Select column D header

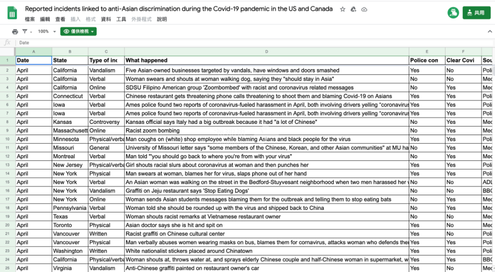tap(267, 52)
